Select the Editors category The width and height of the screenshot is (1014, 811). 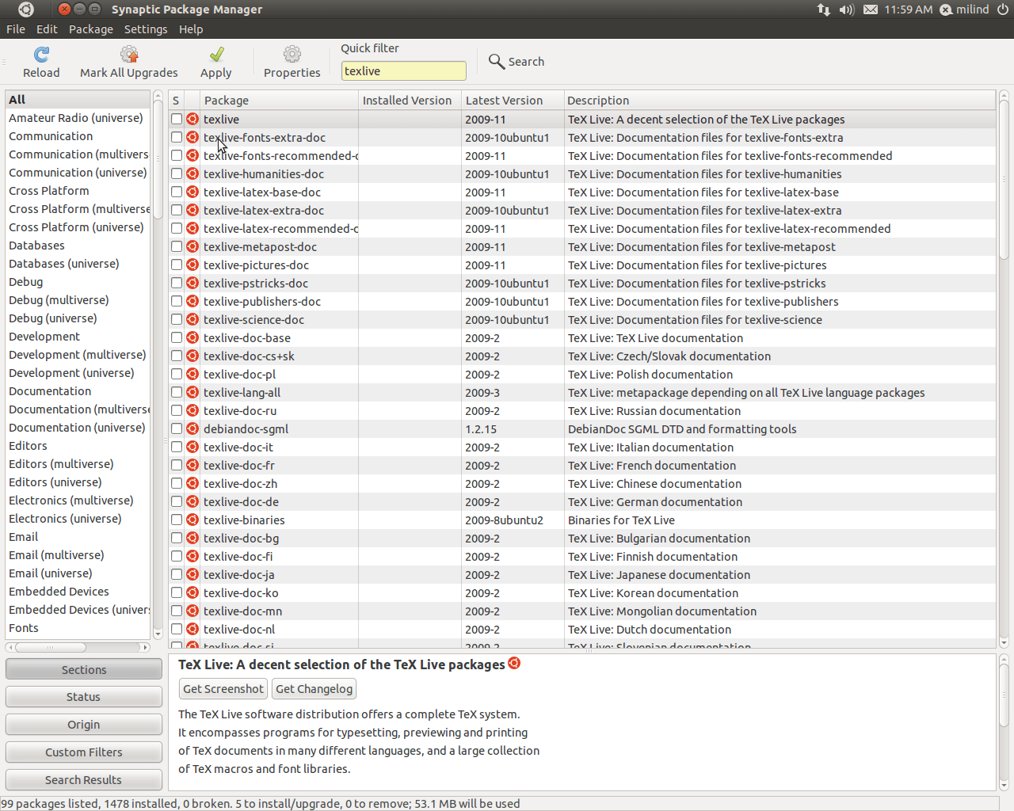click(x=77, y=445)
